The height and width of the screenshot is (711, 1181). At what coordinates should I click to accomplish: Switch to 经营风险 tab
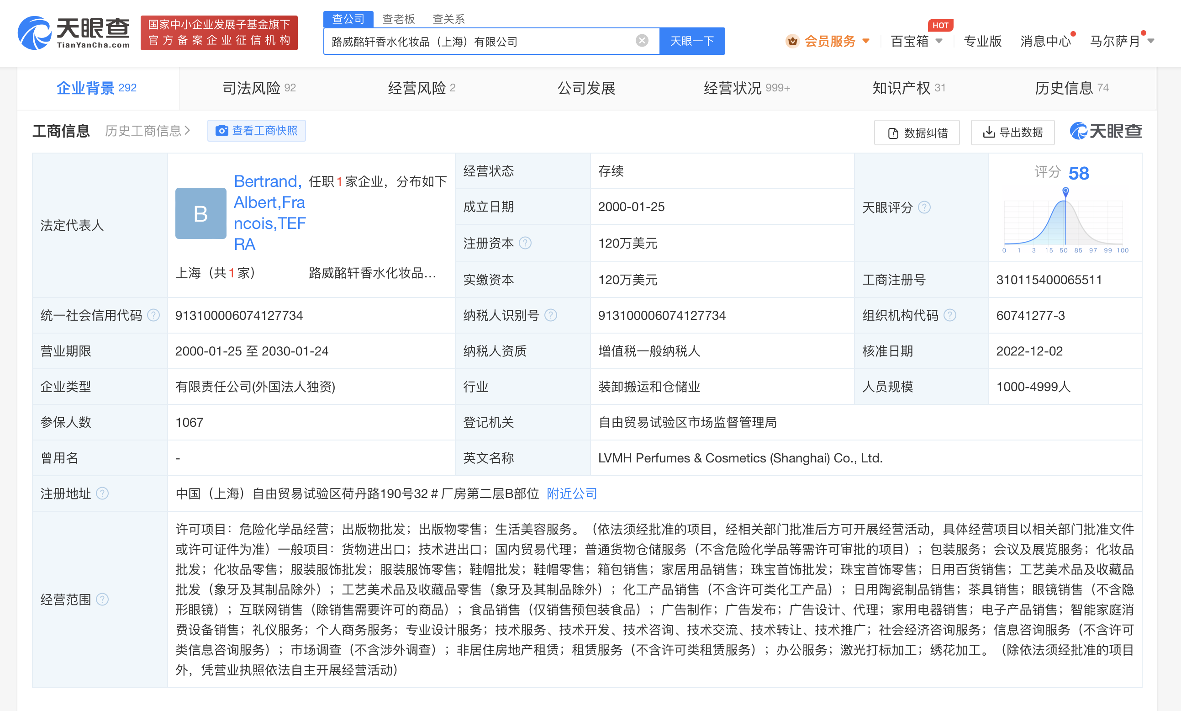[x=421, y=88]
